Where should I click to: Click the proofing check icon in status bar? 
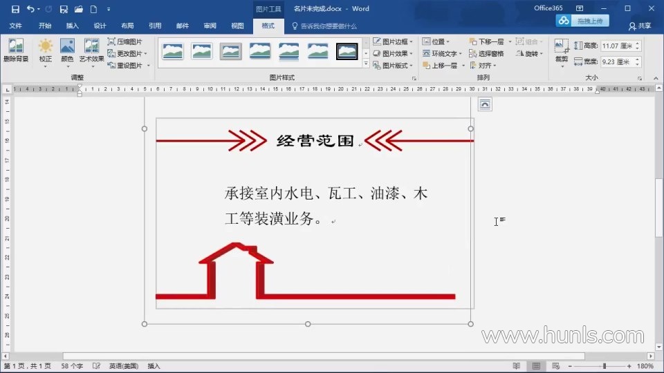pos(96,366)
